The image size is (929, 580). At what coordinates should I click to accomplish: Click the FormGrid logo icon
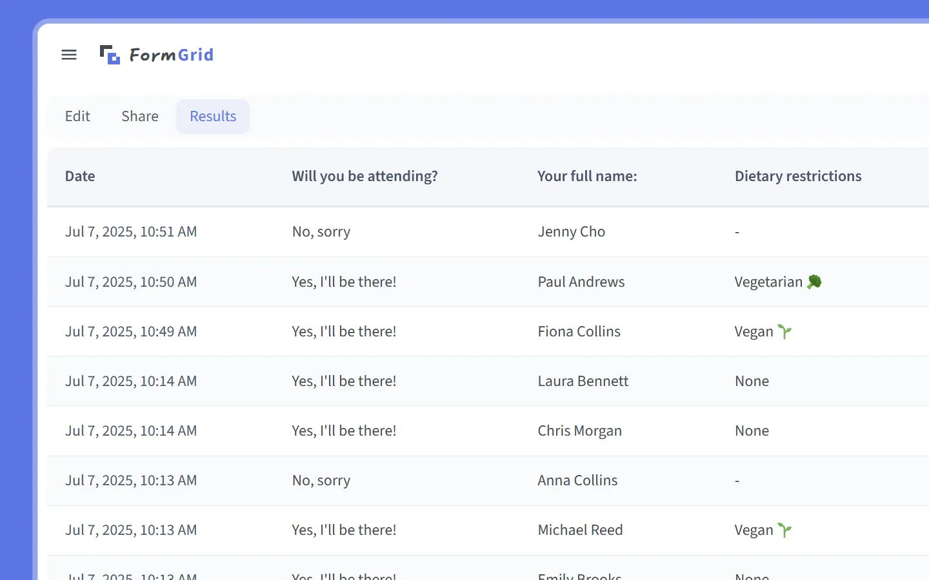pos(109,55)
